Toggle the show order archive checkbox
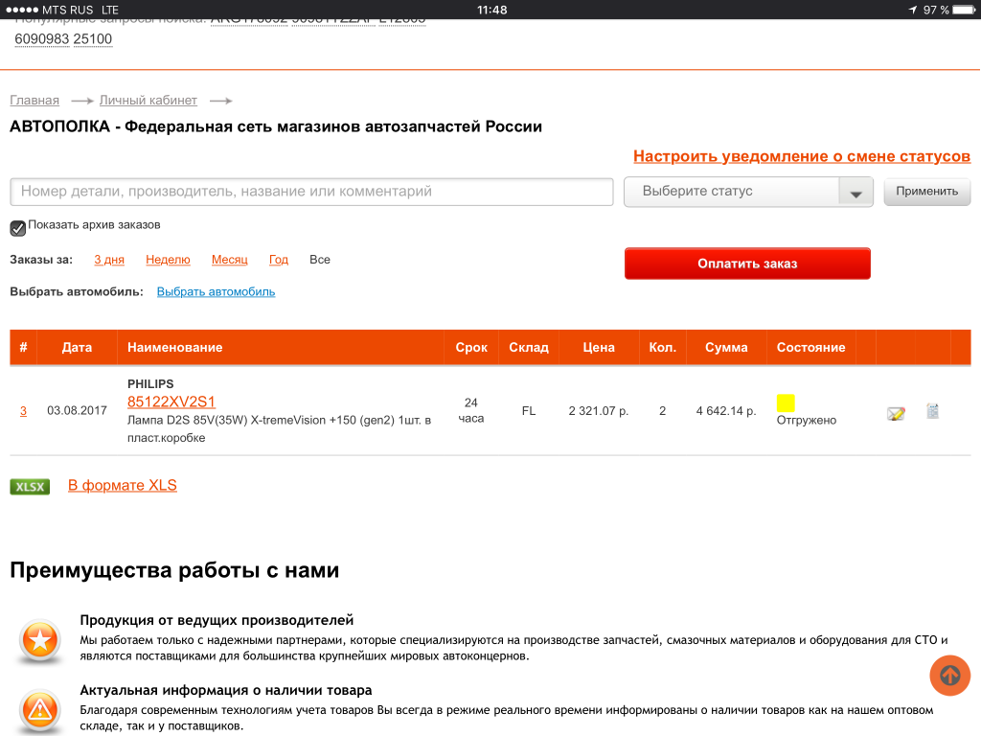 click(x=17, y=228)
